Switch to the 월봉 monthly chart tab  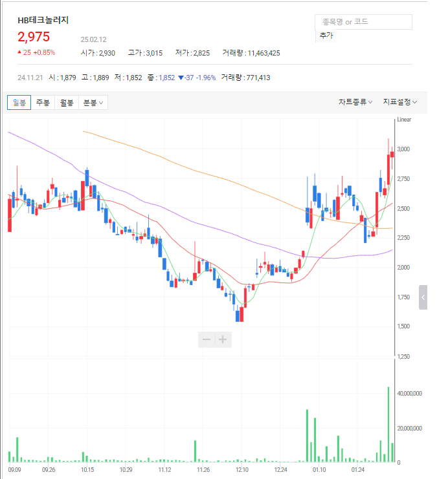click(67, 102)
